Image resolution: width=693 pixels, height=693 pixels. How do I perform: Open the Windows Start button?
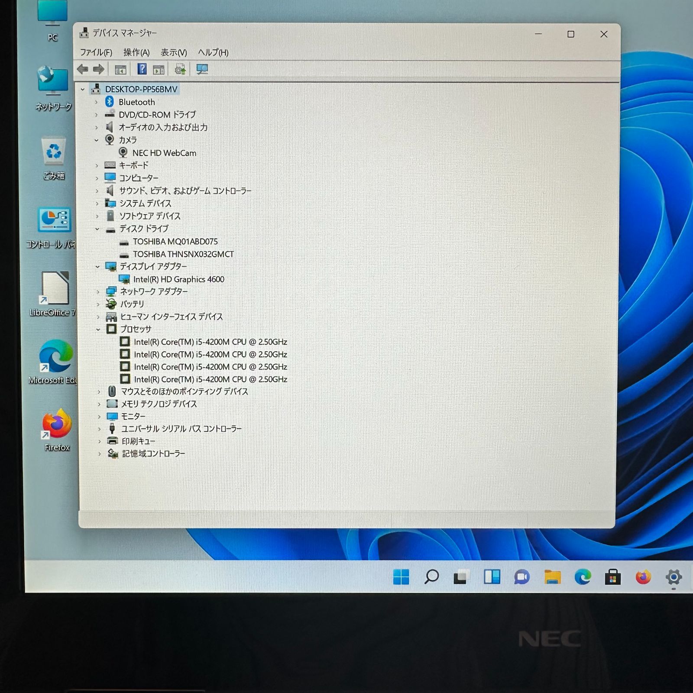[x=401, y=576]
